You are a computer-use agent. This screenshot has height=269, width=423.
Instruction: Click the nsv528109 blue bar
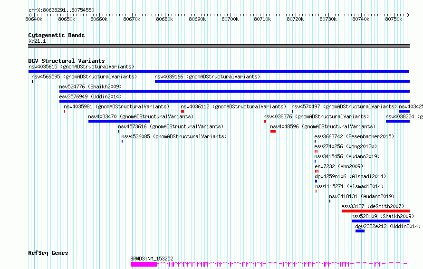[381, 221]
